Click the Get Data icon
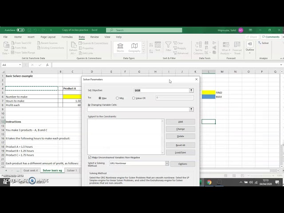 tap(6, 48)
